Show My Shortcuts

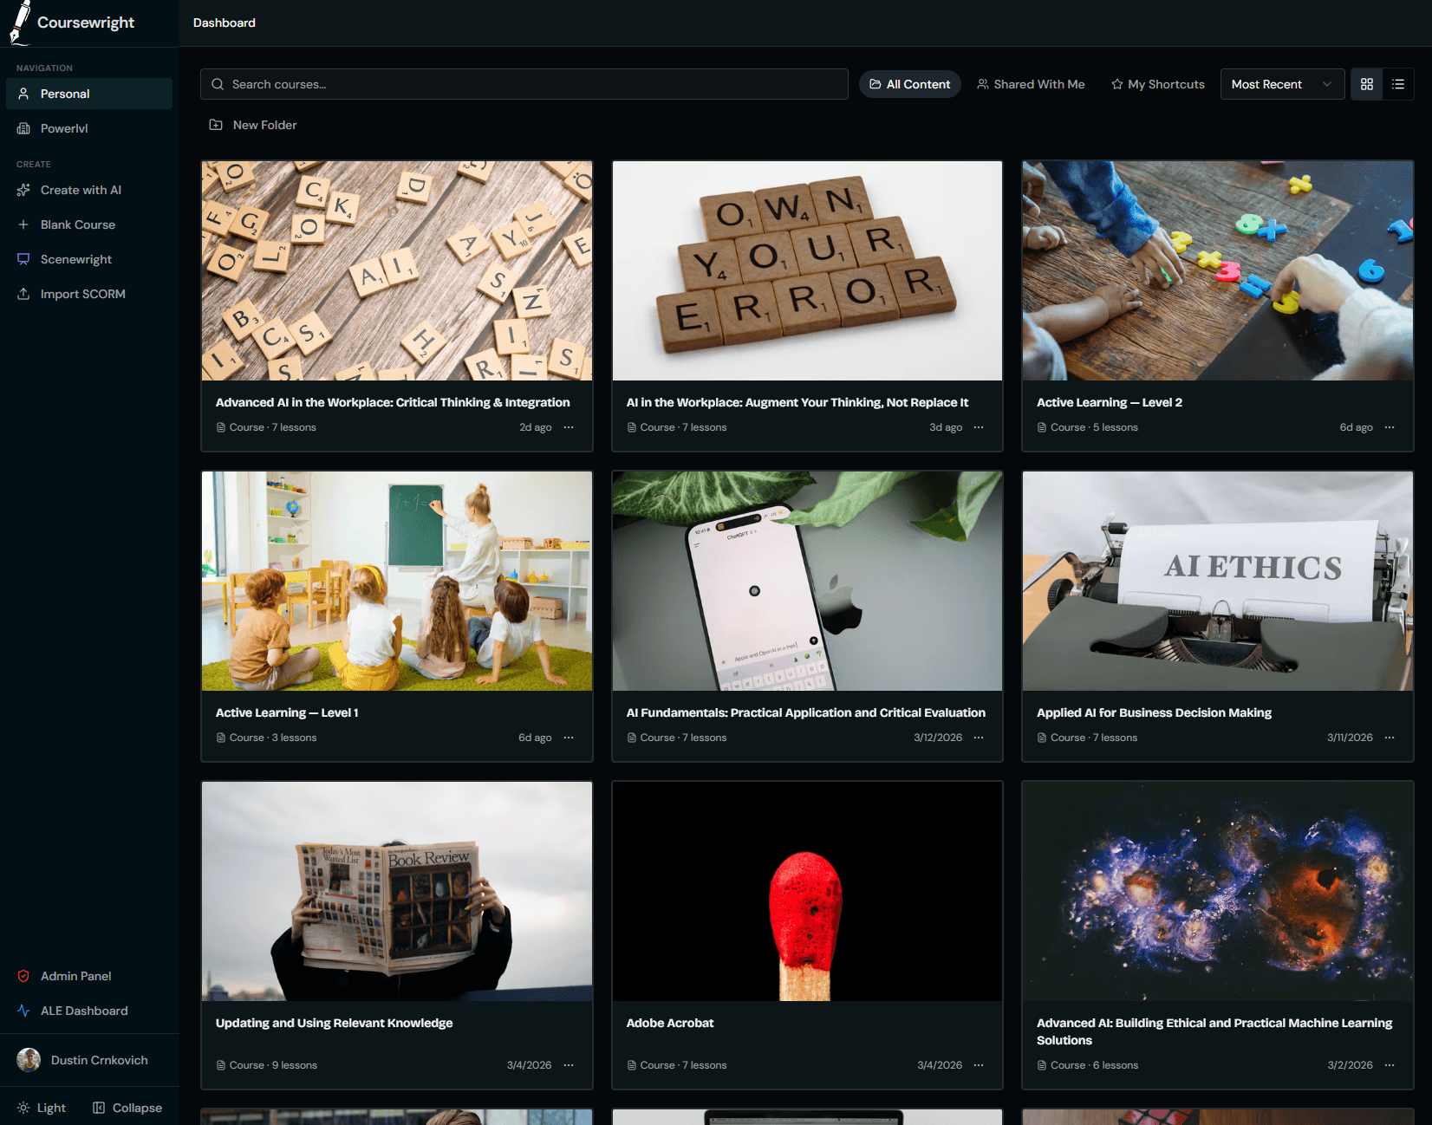click(x=1157, y=84)
